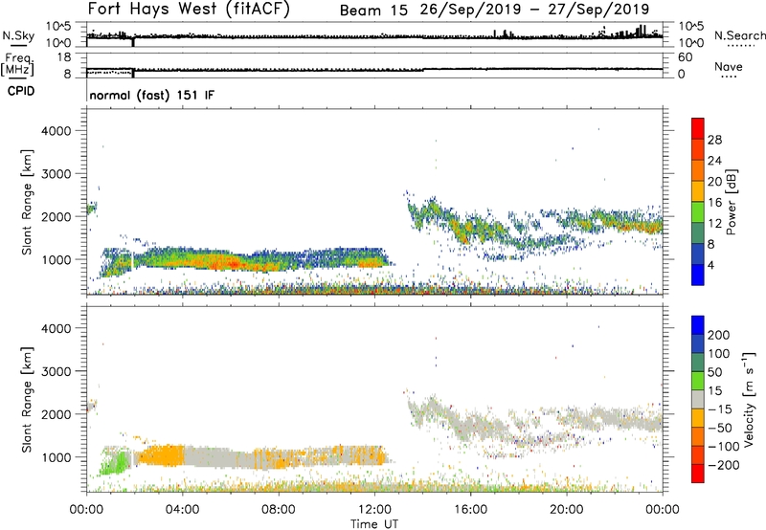The width and height of the screenshot is (766, 530).
Task: Click the 4000 km tick on power panel
Action: [x=56, y=131]
